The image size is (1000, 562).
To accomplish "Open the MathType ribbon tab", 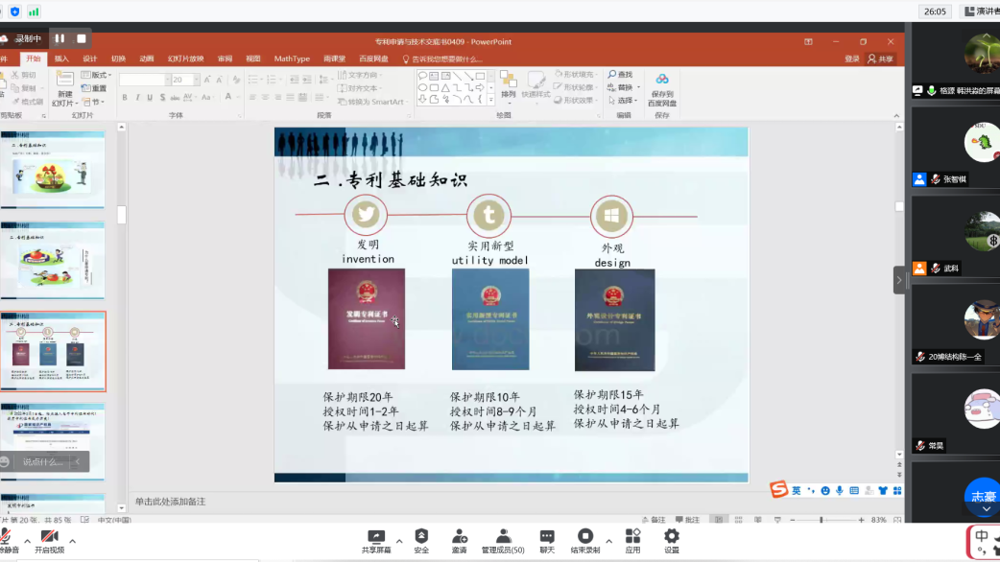I will (292, 59).
